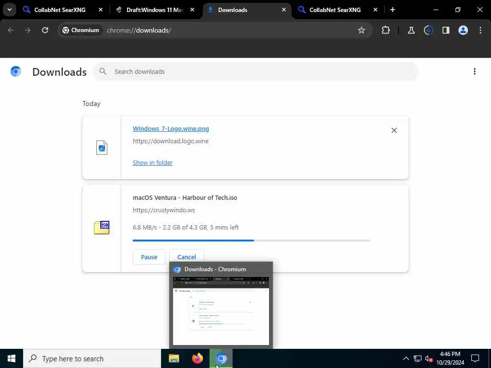Go forward using the forward arrow
The image size is (491, 368).
click(x=27, y=30)
